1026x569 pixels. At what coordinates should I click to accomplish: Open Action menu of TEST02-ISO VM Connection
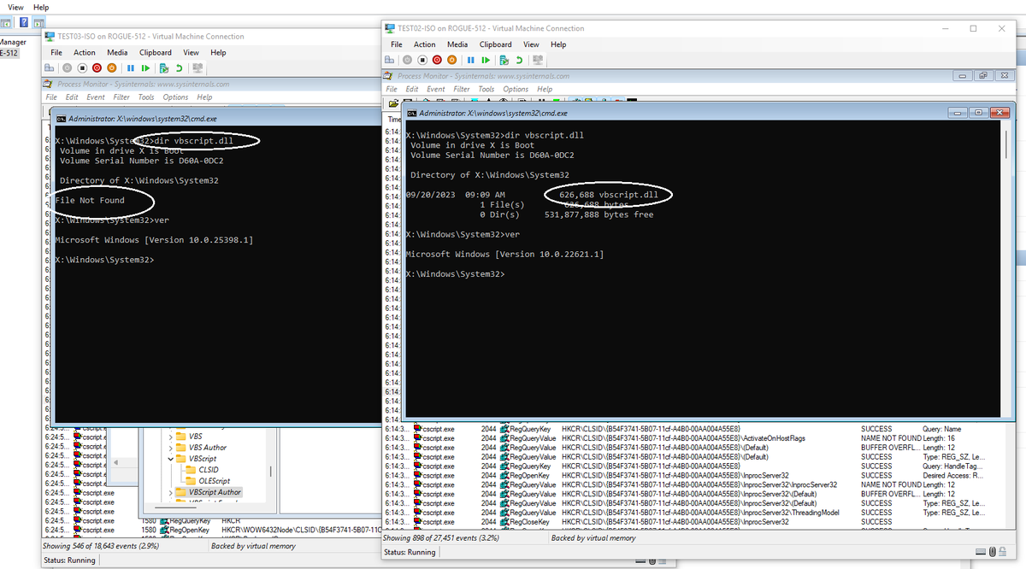425,44
